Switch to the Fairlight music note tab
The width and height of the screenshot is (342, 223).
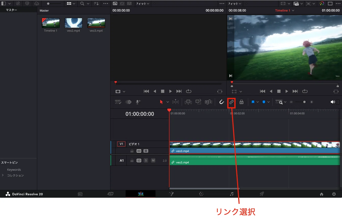[x=232, y=194]
